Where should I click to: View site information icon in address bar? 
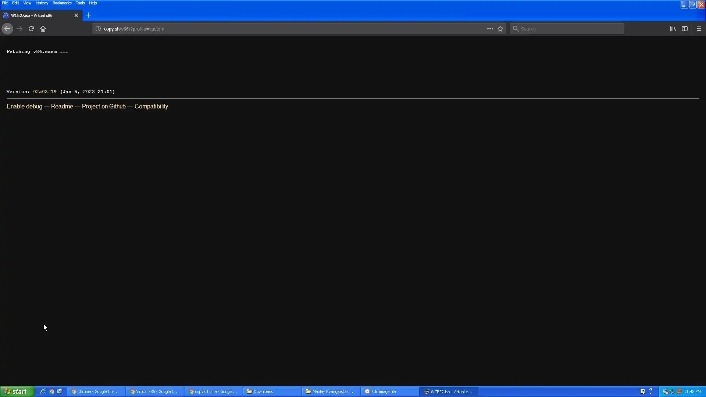coord(98,29)
